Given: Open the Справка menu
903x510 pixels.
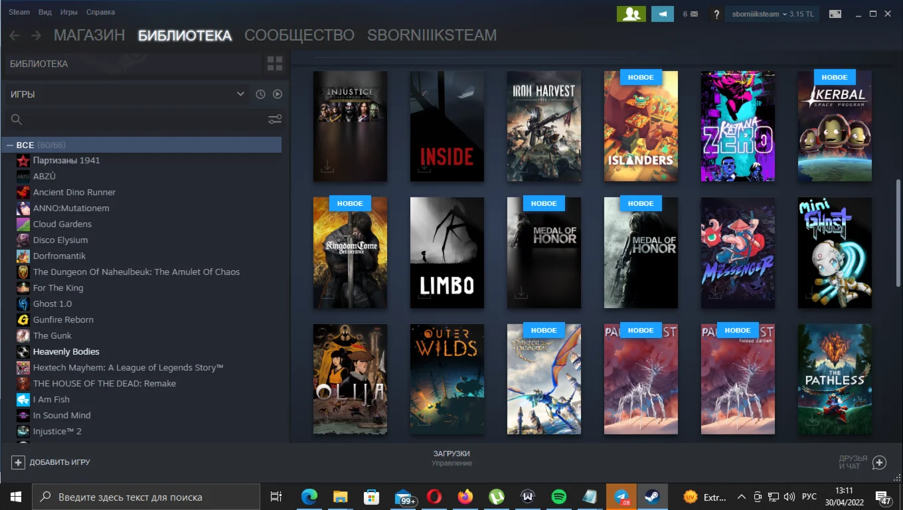Looking at the screenshot, I should 100,12.
